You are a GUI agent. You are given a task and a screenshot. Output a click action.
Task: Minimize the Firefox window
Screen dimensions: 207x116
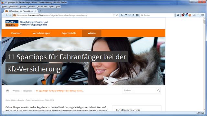[x=192, y=2]
